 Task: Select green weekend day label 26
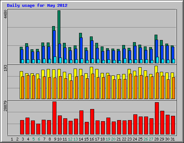point(146,139)
